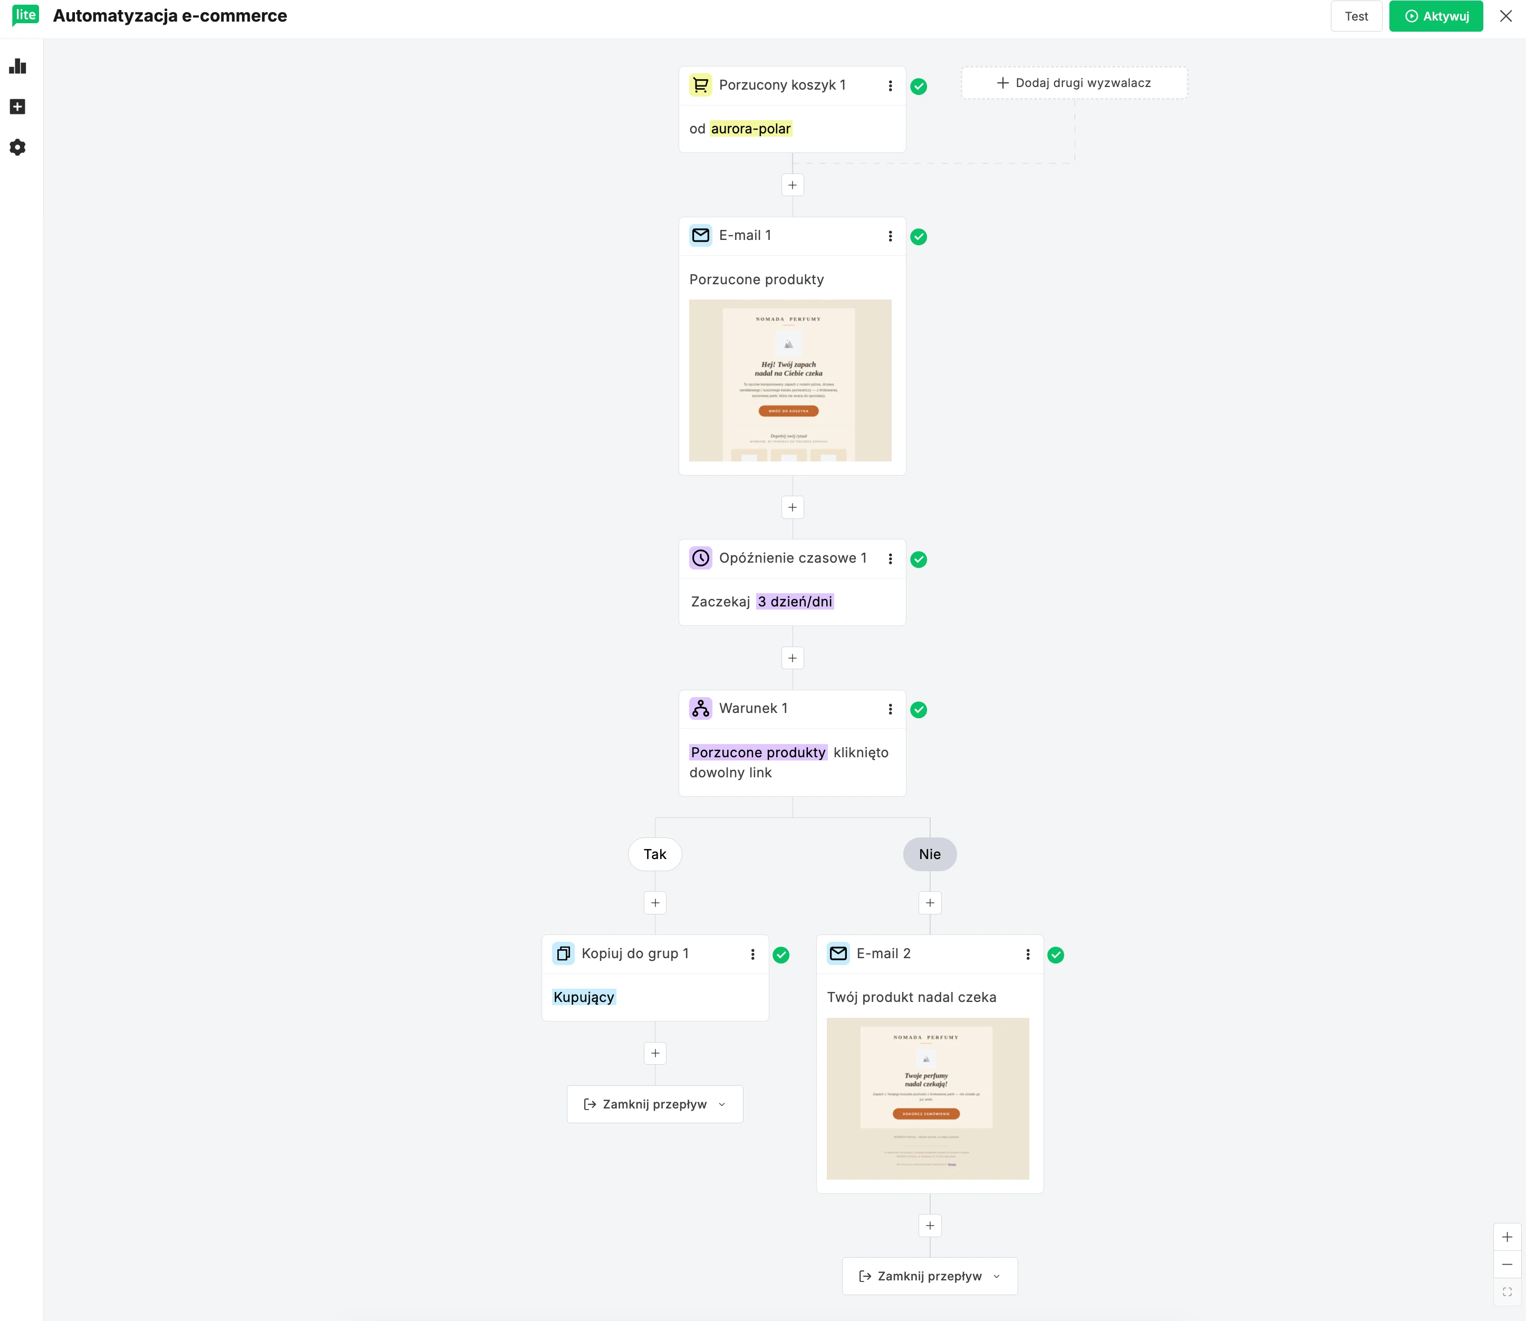Click the Porzucone produkty email subject
The height and width of the screenshot is (1321, 1526).
[x=756, y=279]
